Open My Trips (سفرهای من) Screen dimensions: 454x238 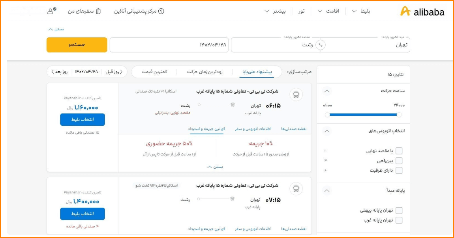(84, 11)
